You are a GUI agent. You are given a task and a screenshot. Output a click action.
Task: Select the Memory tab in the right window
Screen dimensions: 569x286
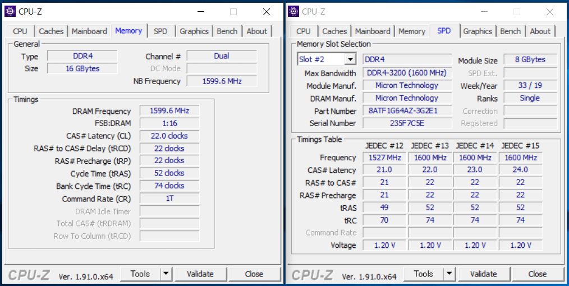[412, 31]
